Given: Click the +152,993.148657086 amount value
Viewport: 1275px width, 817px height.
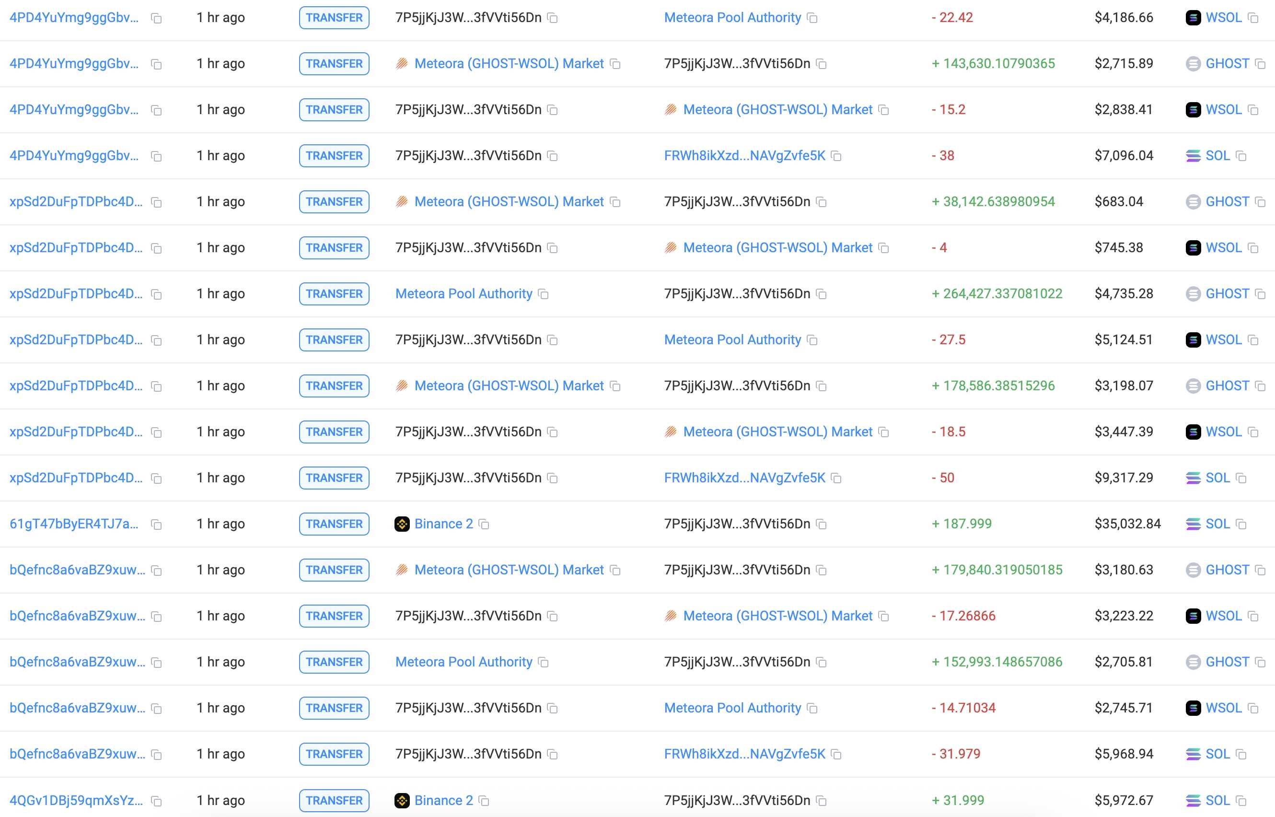Looking at the screenshot, I should coord(997,662).
